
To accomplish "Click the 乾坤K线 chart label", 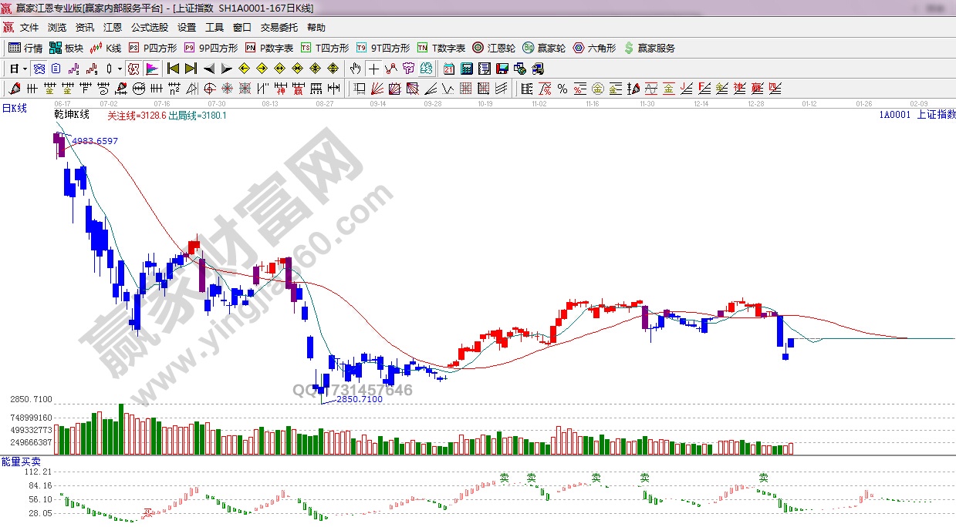I will click(x=72, y=115).
